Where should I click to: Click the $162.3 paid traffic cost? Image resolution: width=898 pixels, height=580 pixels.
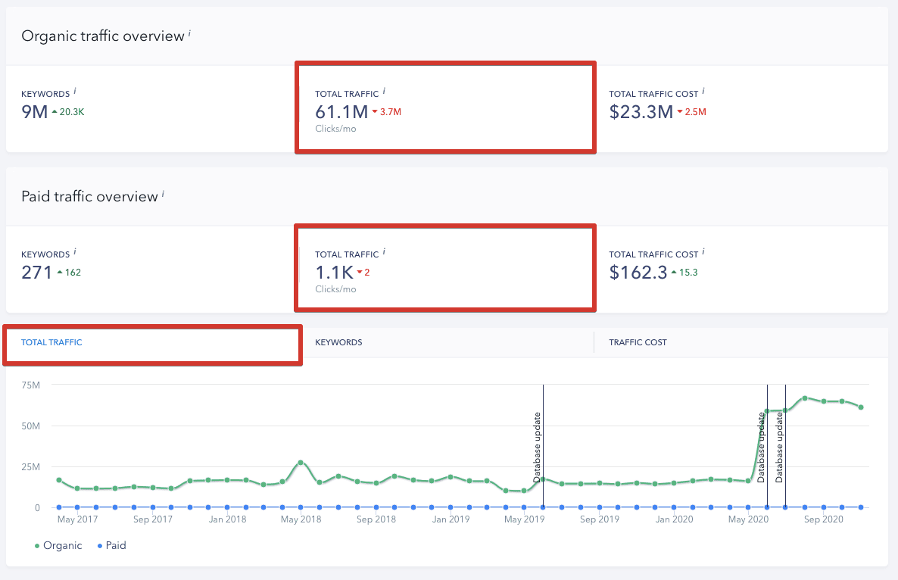[638, 272]
